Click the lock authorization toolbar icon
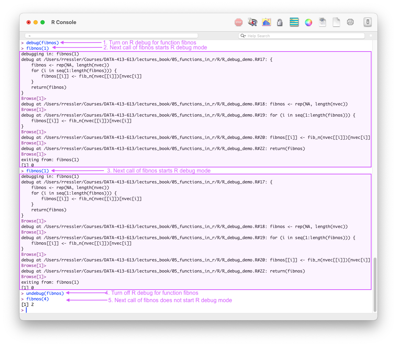This screenshot has width=397, height=346. click(279, 22)
